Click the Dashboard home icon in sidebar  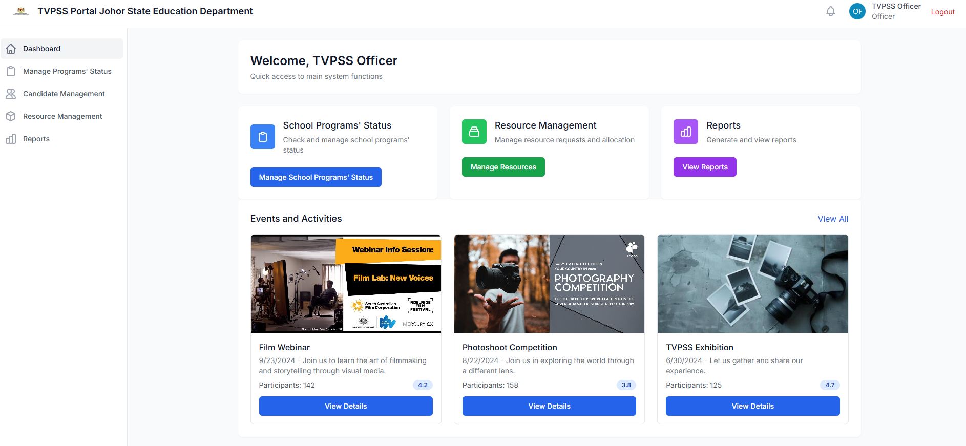[11, 49]
